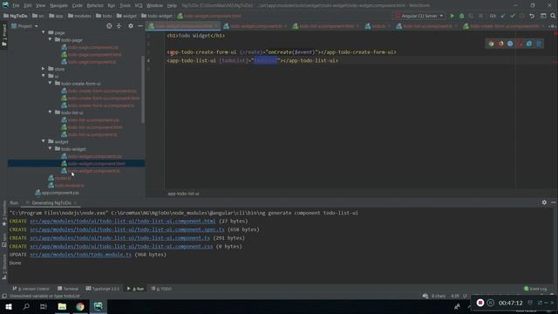Switch to the todo-list-ui.component.html editor tab
The width and height of the screenshot is (558, 314).
[326, 26]
